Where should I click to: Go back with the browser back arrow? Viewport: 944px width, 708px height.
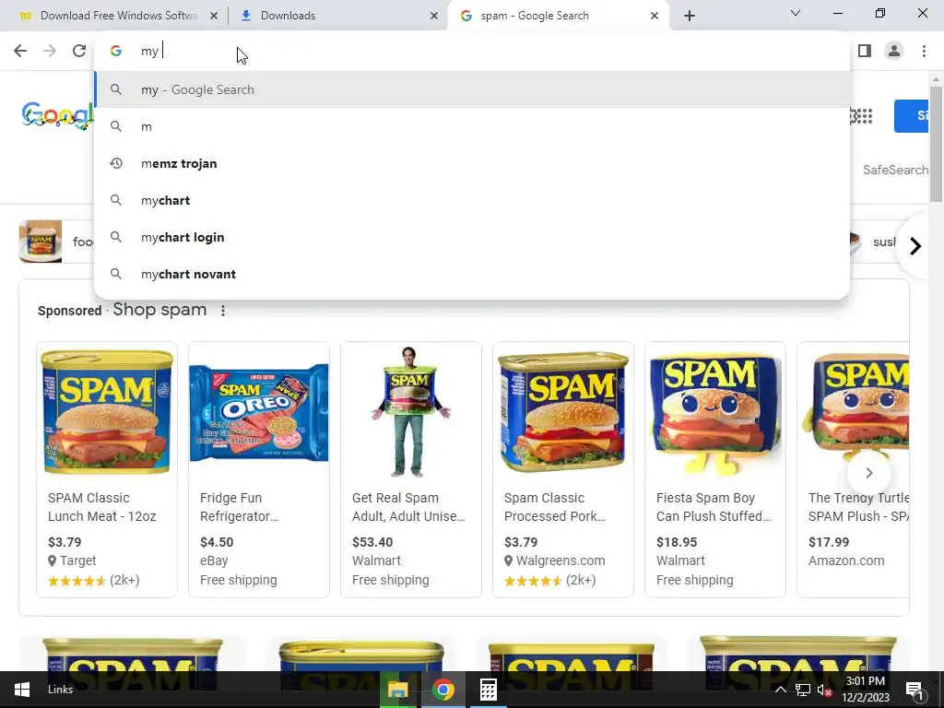coord(20,51)
